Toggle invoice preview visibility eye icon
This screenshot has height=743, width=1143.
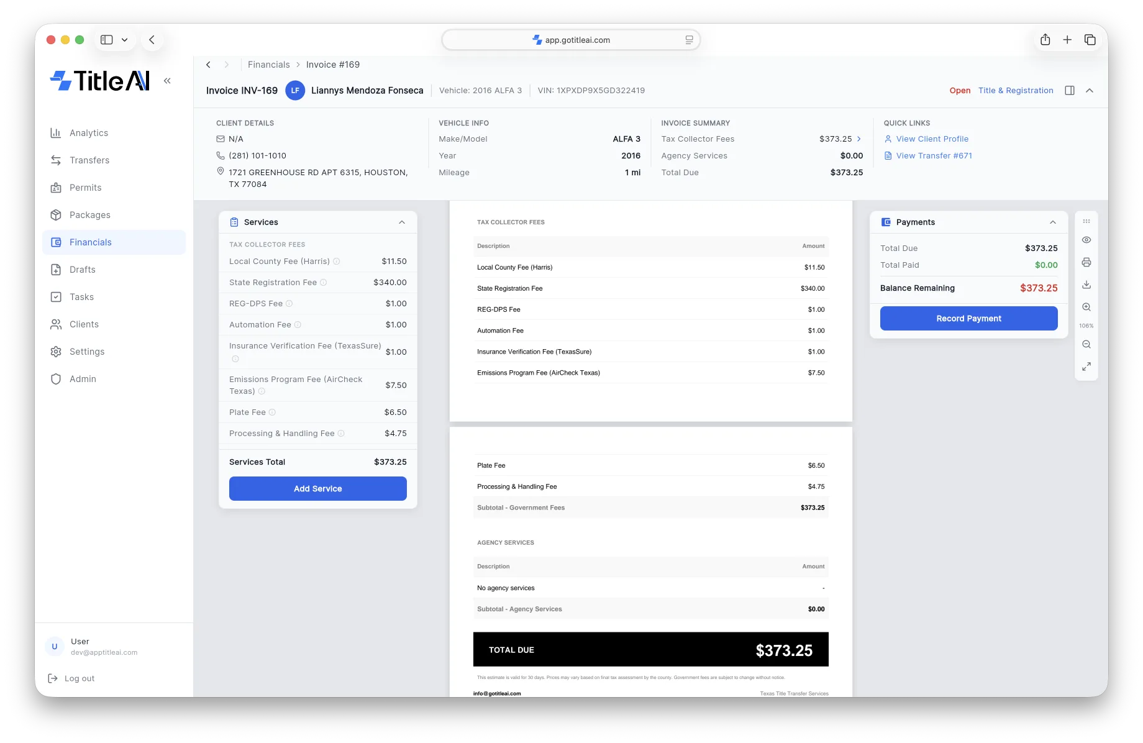tap(1086, 240)
